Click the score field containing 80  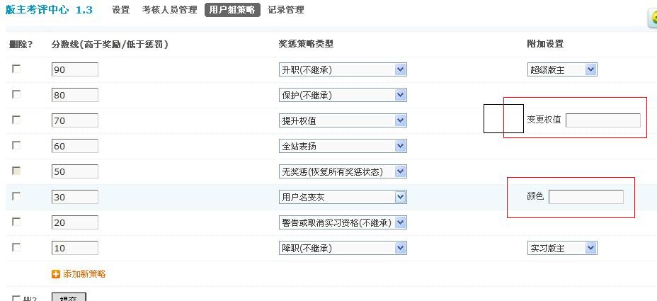[75, 95]
